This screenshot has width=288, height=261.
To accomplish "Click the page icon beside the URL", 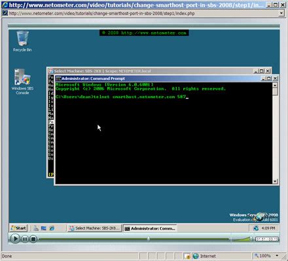I will tap(5, 13).
